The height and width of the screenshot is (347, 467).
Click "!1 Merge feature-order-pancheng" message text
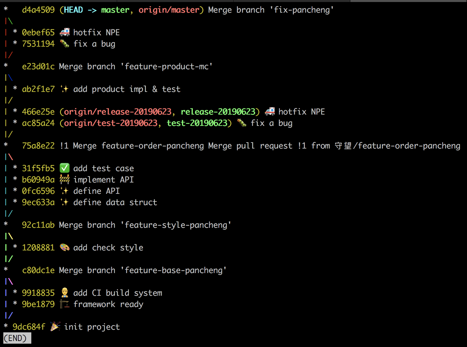click(x=132, y=146)
